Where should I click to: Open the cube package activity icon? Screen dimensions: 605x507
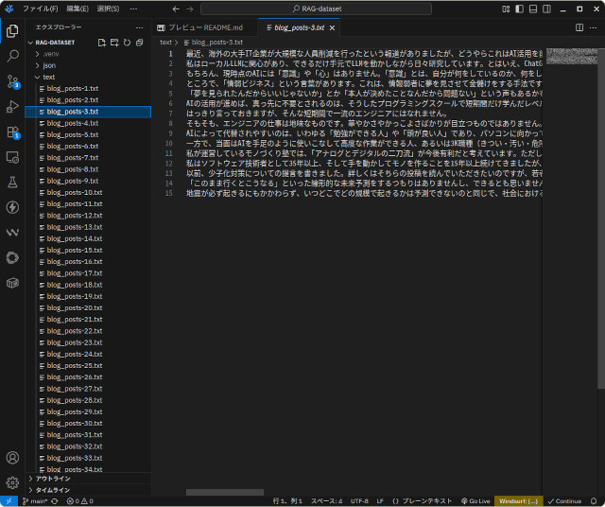[12, 283]
